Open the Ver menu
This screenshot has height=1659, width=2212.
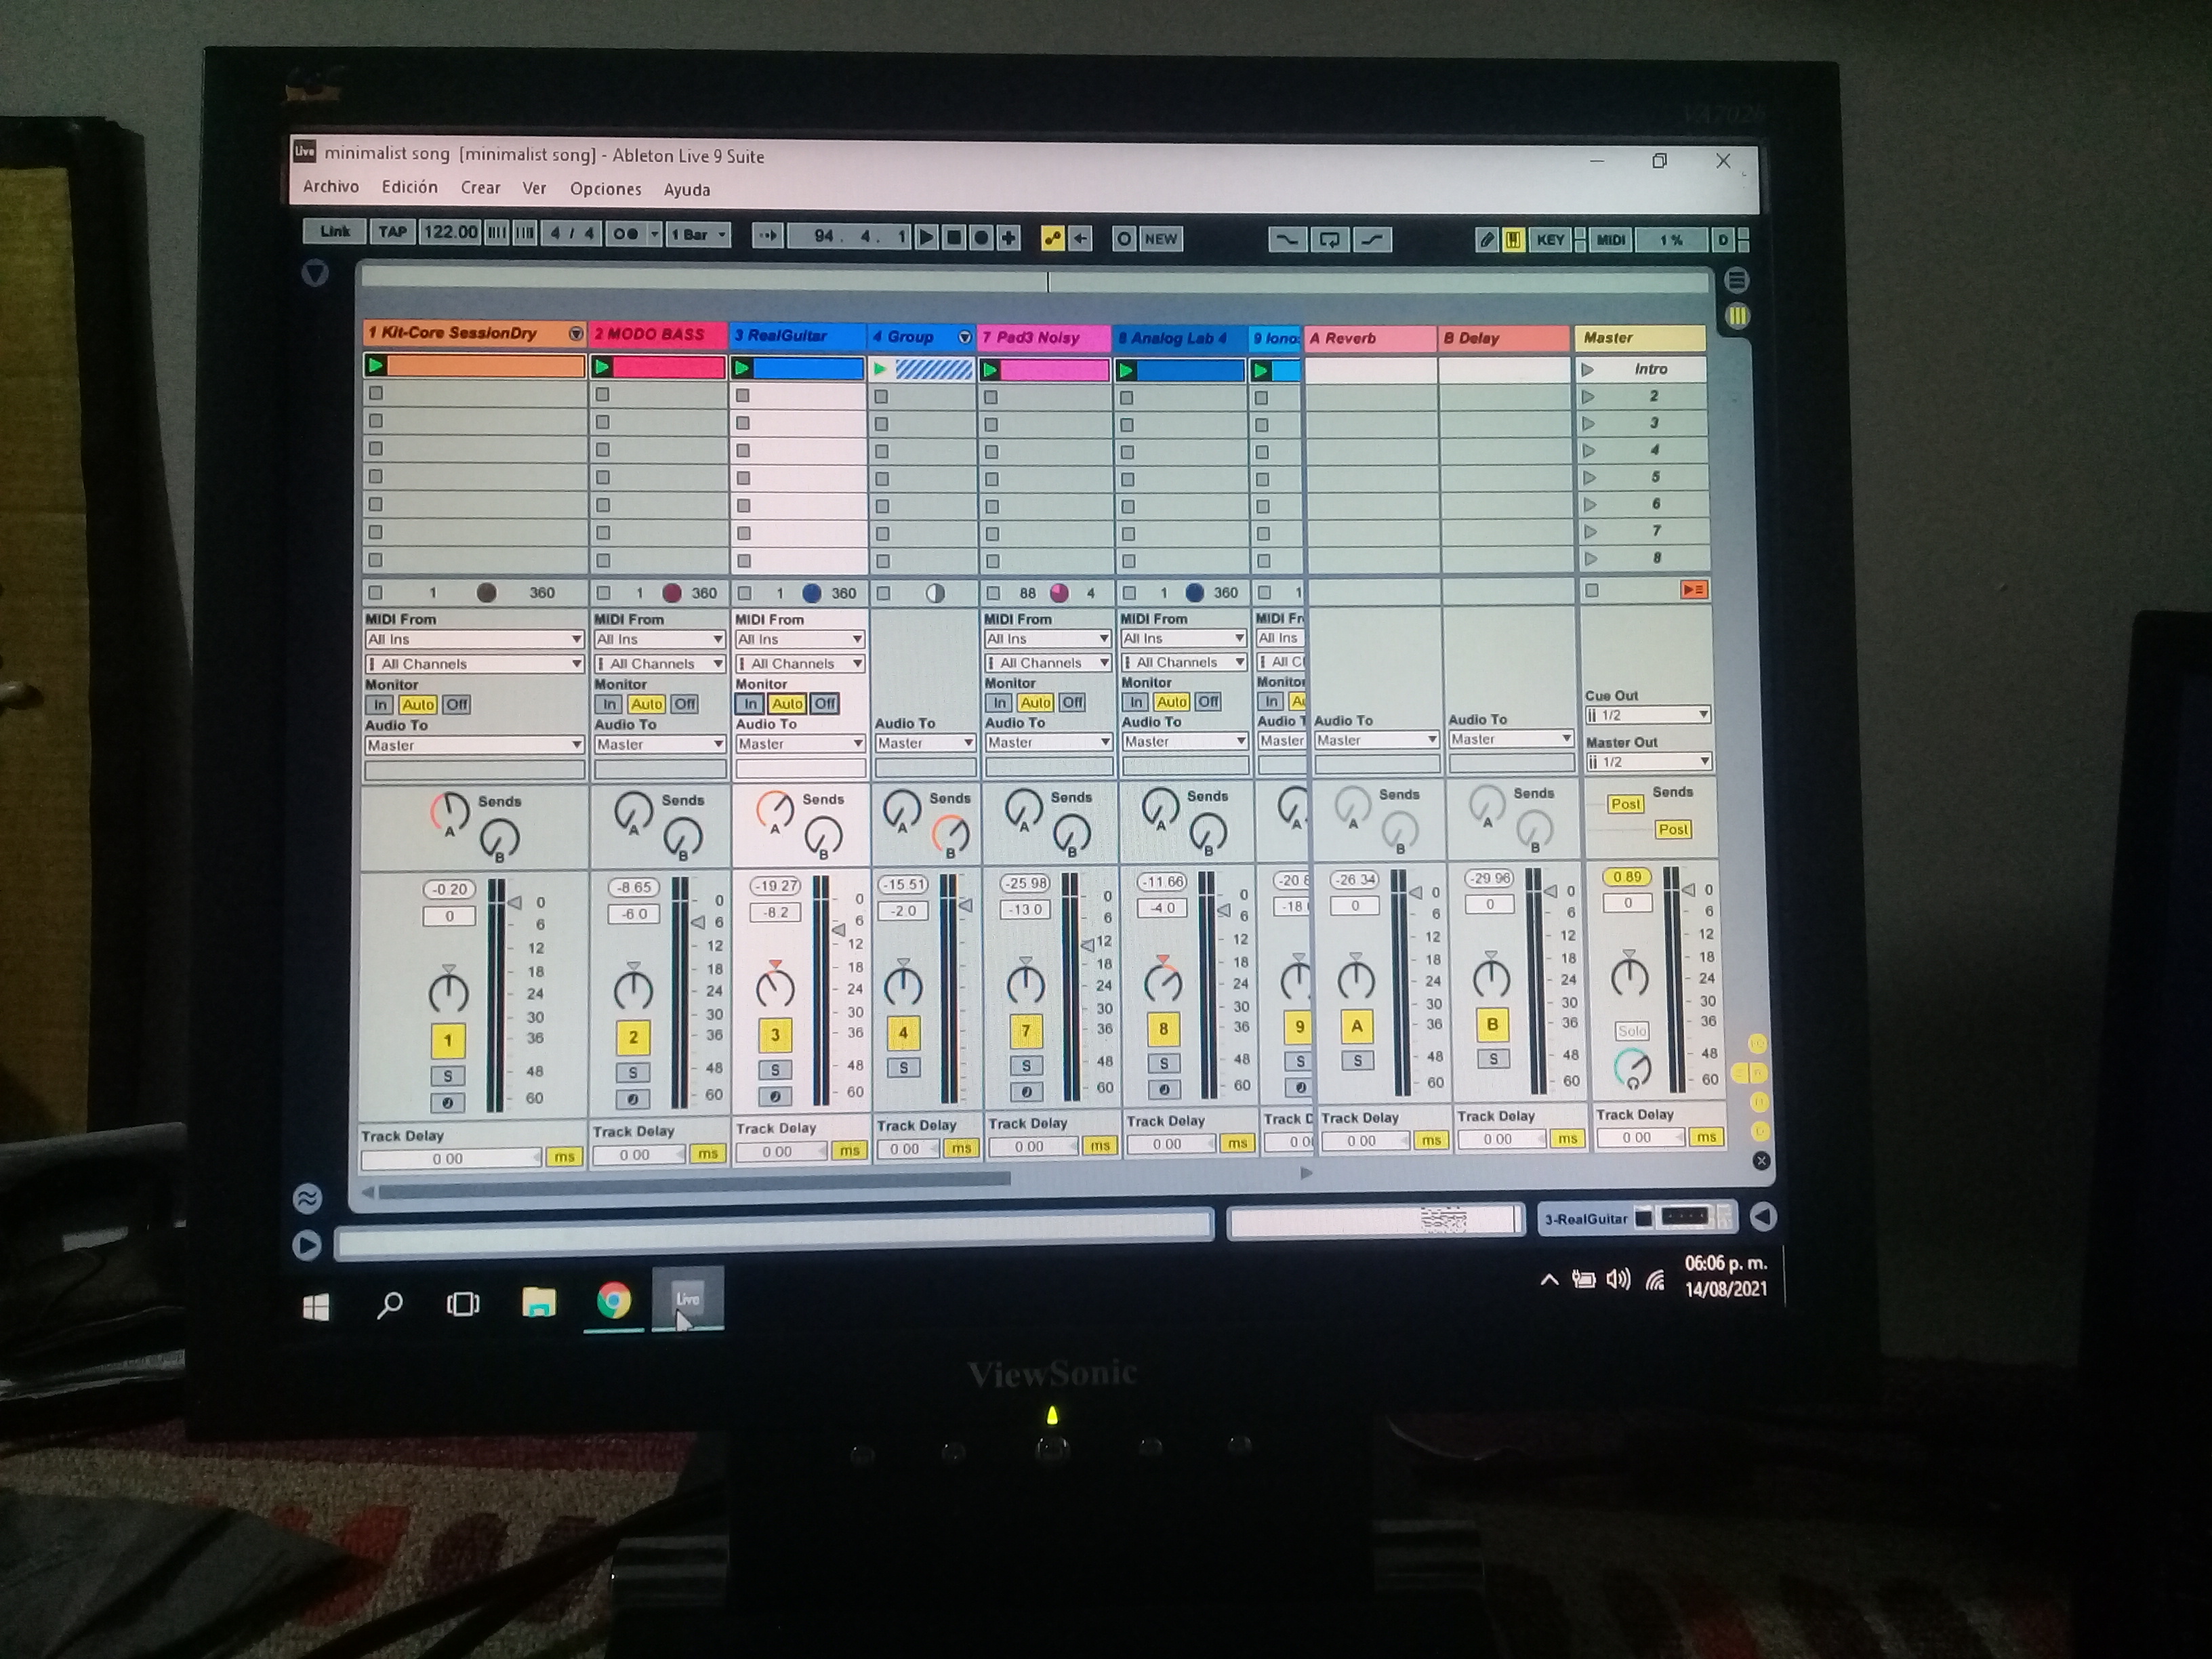click(534, 188)
